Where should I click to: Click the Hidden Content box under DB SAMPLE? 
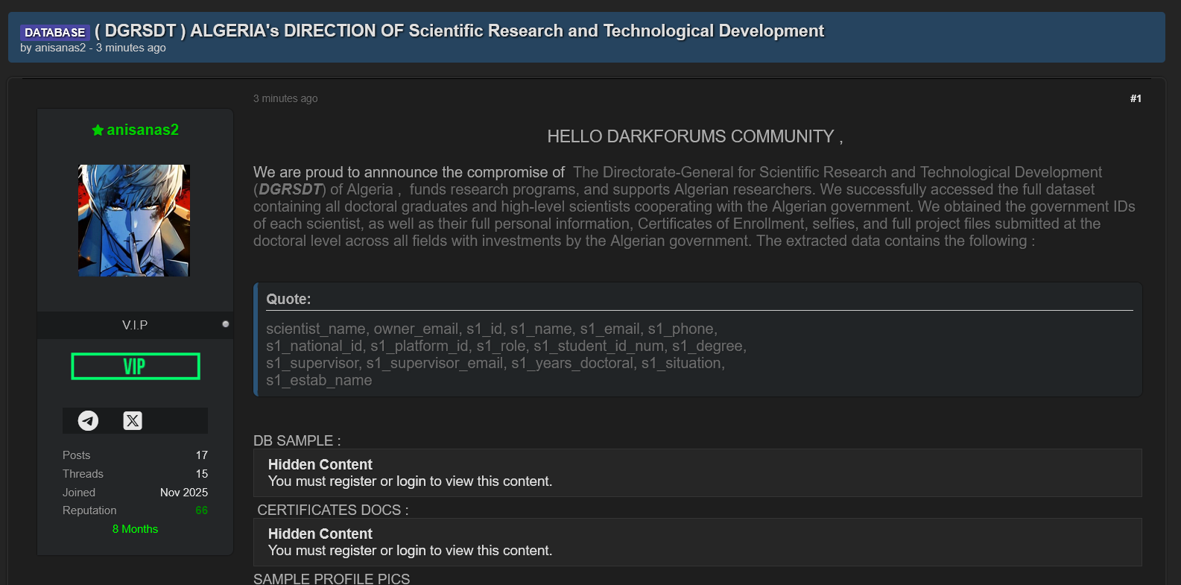coord(697,472)
